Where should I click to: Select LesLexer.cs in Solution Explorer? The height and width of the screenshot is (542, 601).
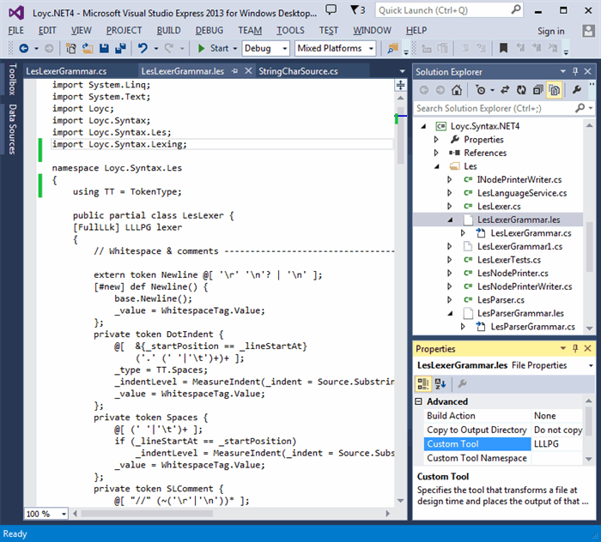(x=498, y=207)
